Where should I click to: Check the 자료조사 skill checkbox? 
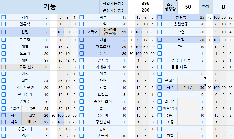(82, 47)
